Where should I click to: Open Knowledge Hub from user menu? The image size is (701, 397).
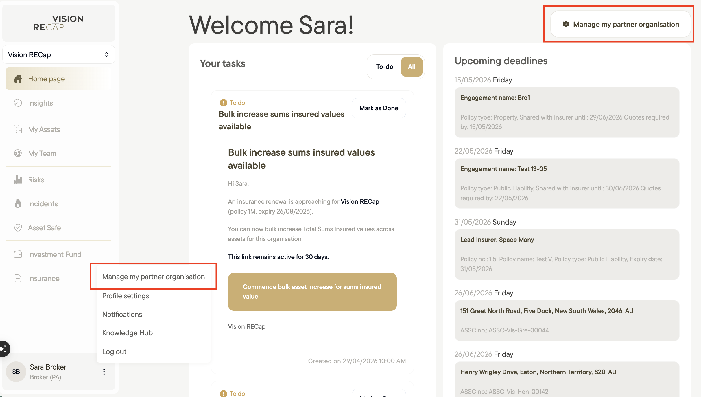[x=153, y=333]
